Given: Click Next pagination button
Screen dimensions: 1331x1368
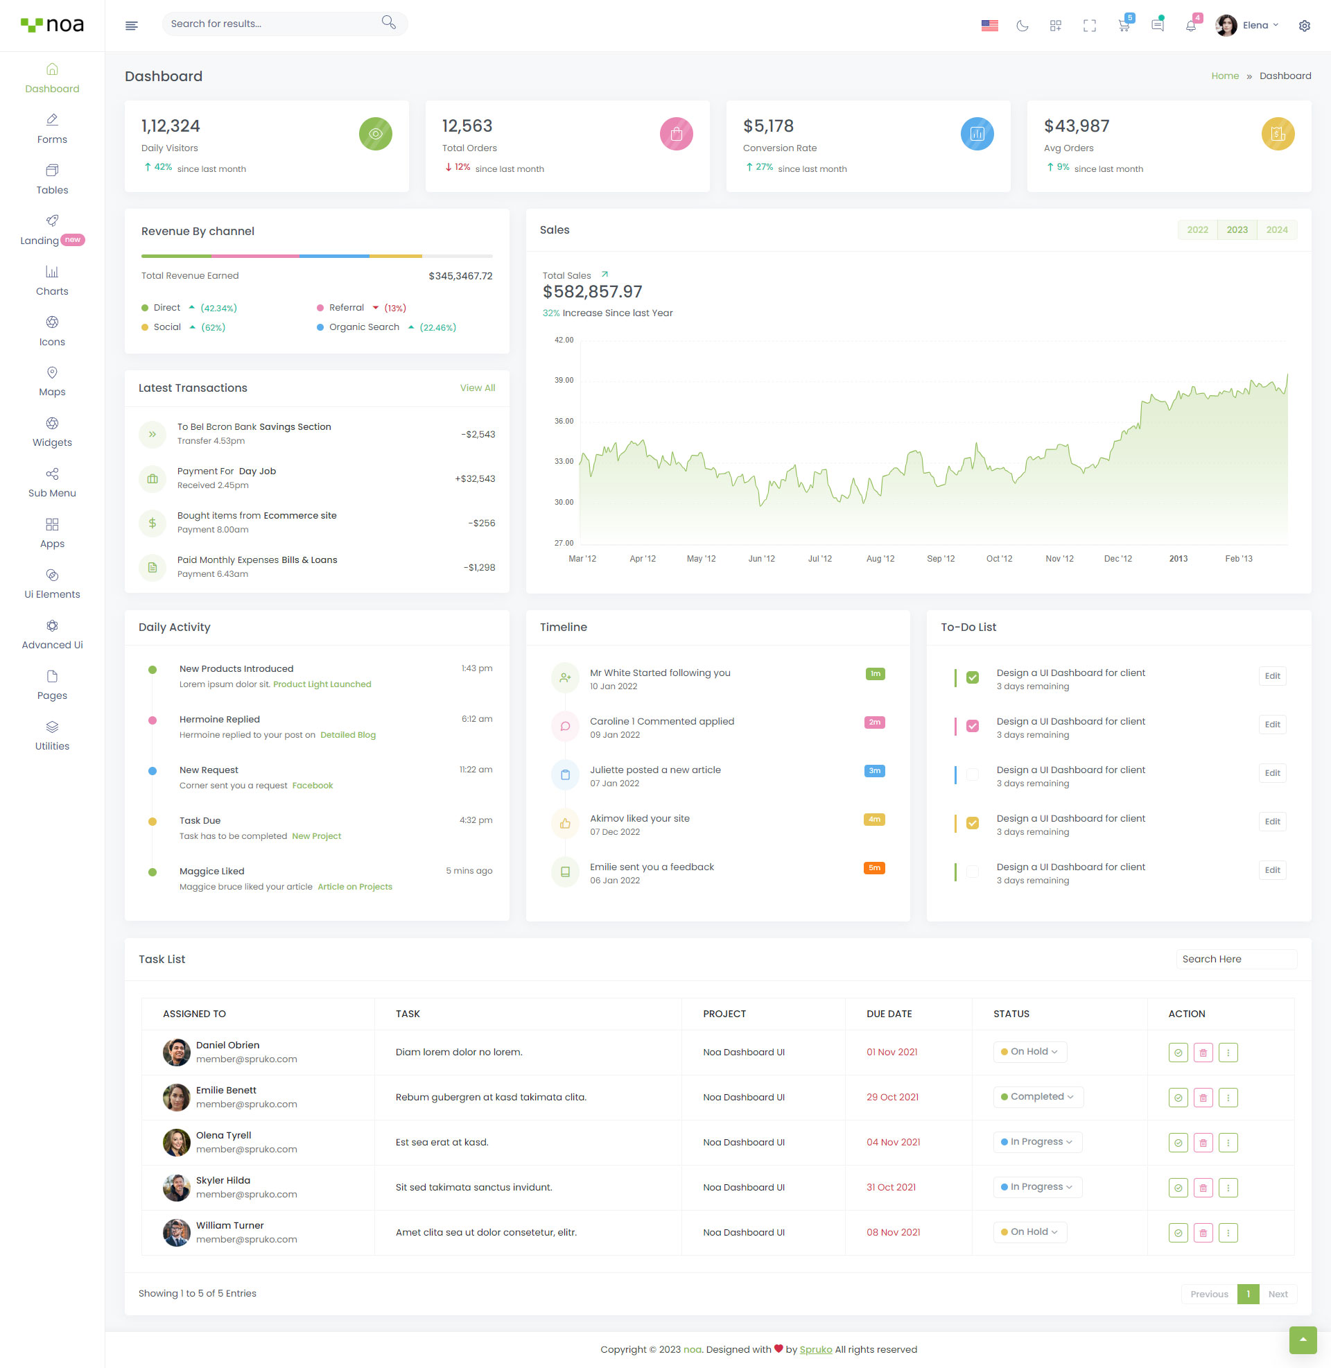Looking at the screenshot, I should click(1277, 1294).
